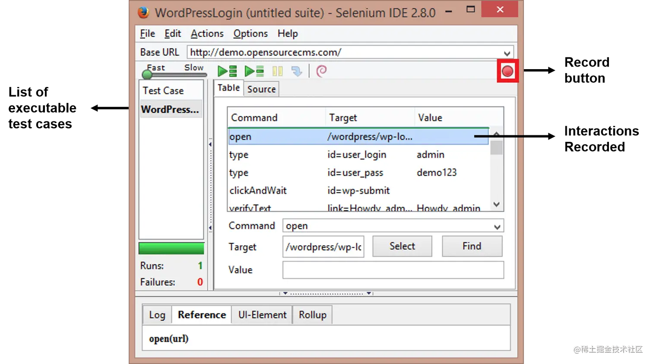Click the Runs count value
Image resolution: width=653 pixels, height=364 pixels.
click(x=200, y=265)
